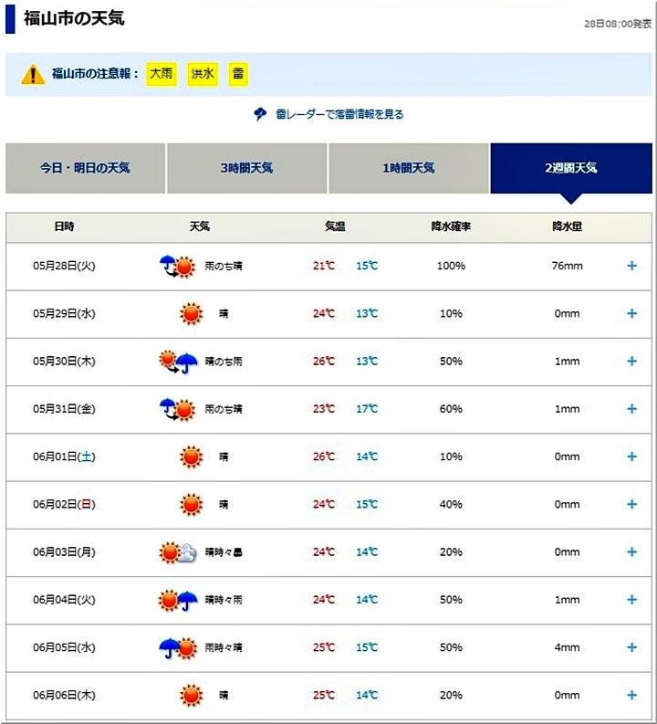Click the sunny icon for 05月29日

[190, 314]
